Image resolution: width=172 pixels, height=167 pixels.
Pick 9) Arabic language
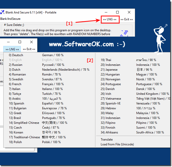coord(49,99)
